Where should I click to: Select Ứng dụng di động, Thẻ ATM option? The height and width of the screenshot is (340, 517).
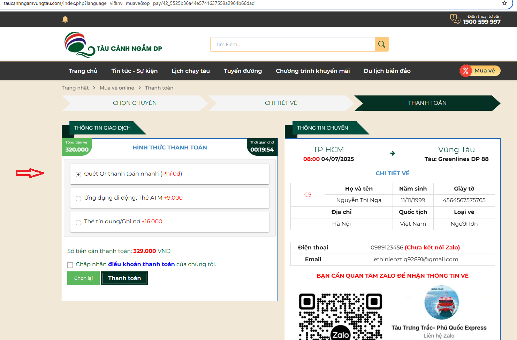78,198
